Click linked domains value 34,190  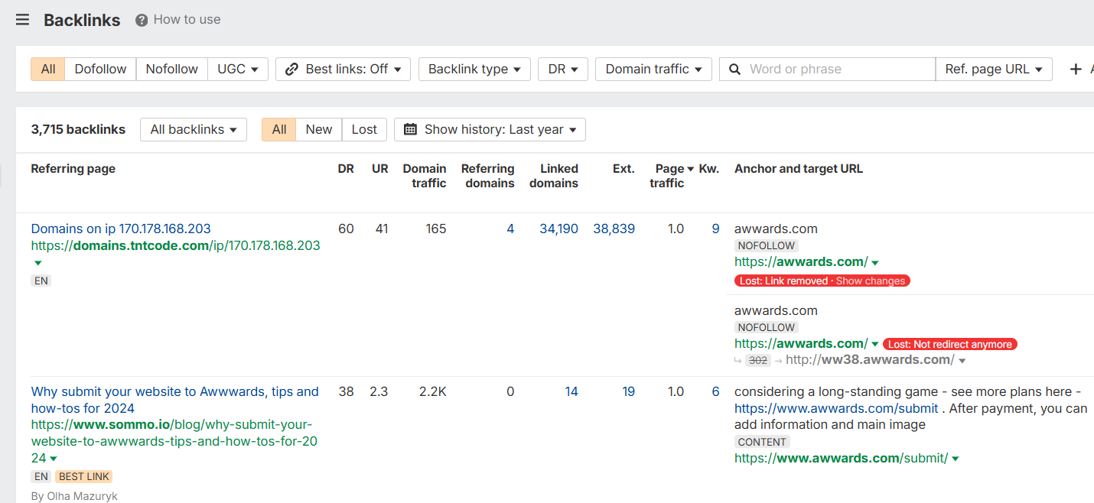pyautogui.click(x=558, y=229)
